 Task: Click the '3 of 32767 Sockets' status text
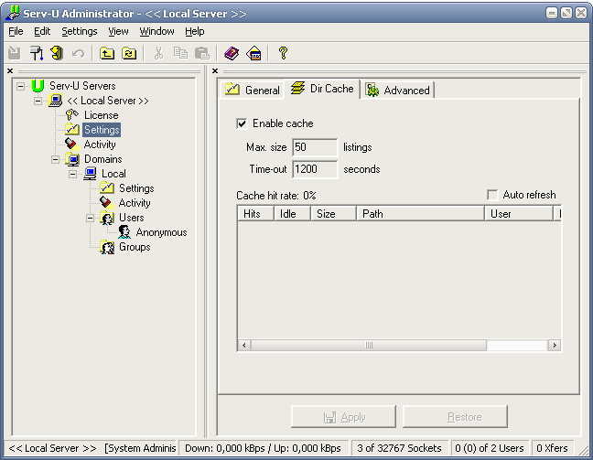[399, 448]
